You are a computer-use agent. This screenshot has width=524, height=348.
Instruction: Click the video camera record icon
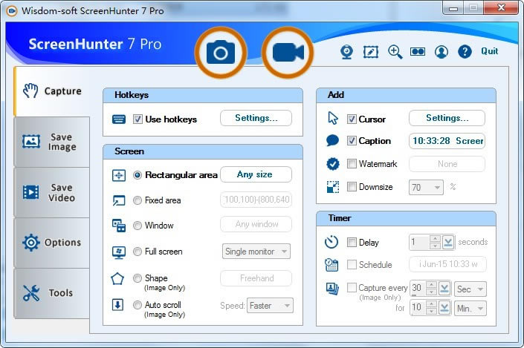[x=288, y=52]
